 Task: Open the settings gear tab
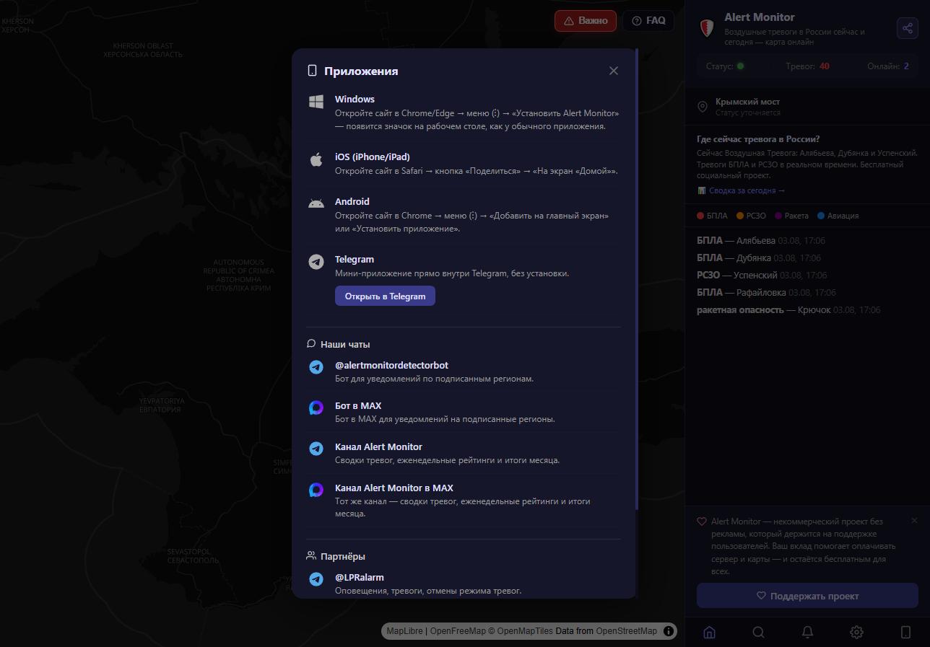click(856, 633)
